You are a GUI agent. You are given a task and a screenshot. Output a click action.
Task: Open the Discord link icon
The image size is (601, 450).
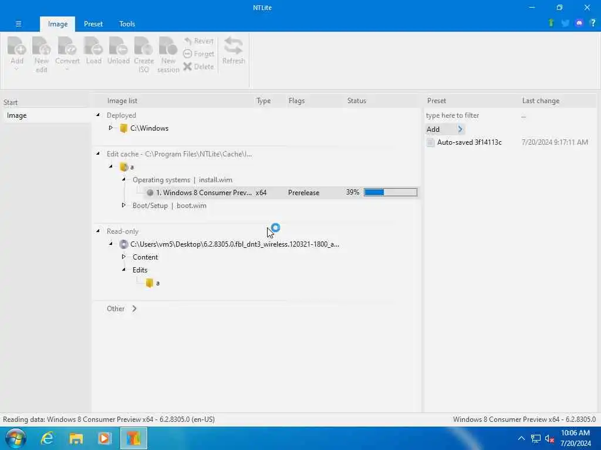[x=579, y=23]
